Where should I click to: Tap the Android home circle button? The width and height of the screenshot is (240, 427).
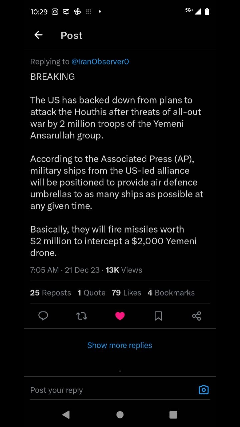(x=120, y=415)
